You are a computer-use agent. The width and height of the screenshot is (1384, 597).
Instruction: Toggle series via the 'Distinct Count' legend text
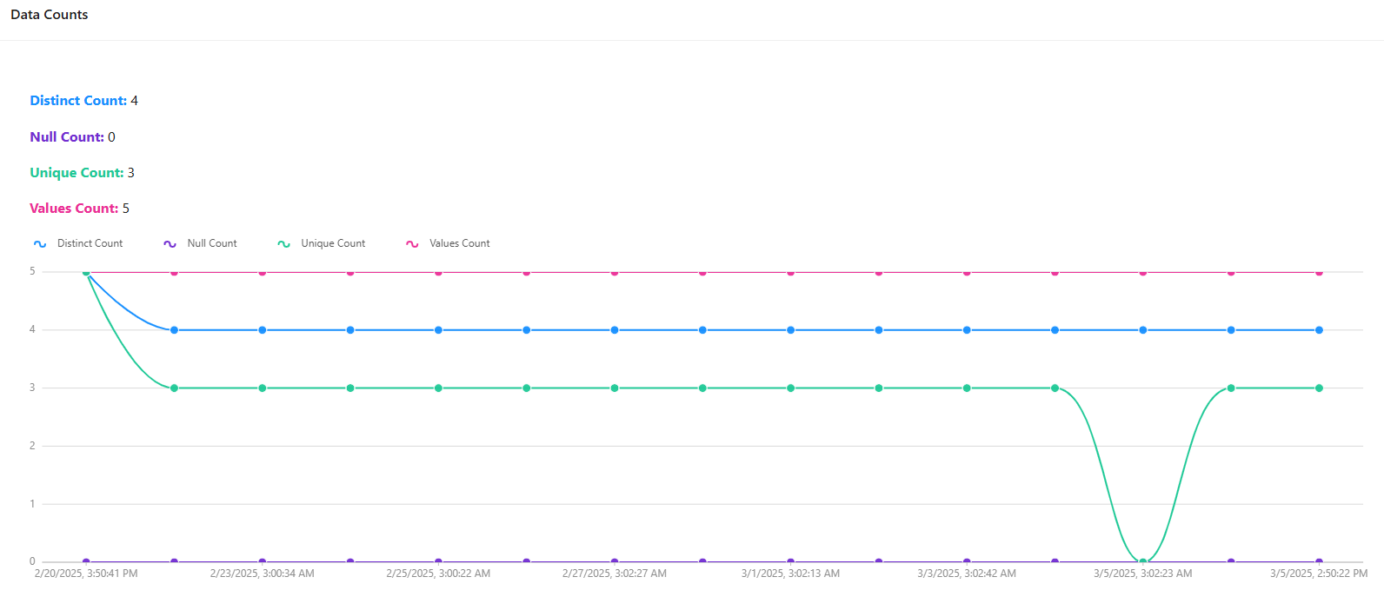pos(90,243)
